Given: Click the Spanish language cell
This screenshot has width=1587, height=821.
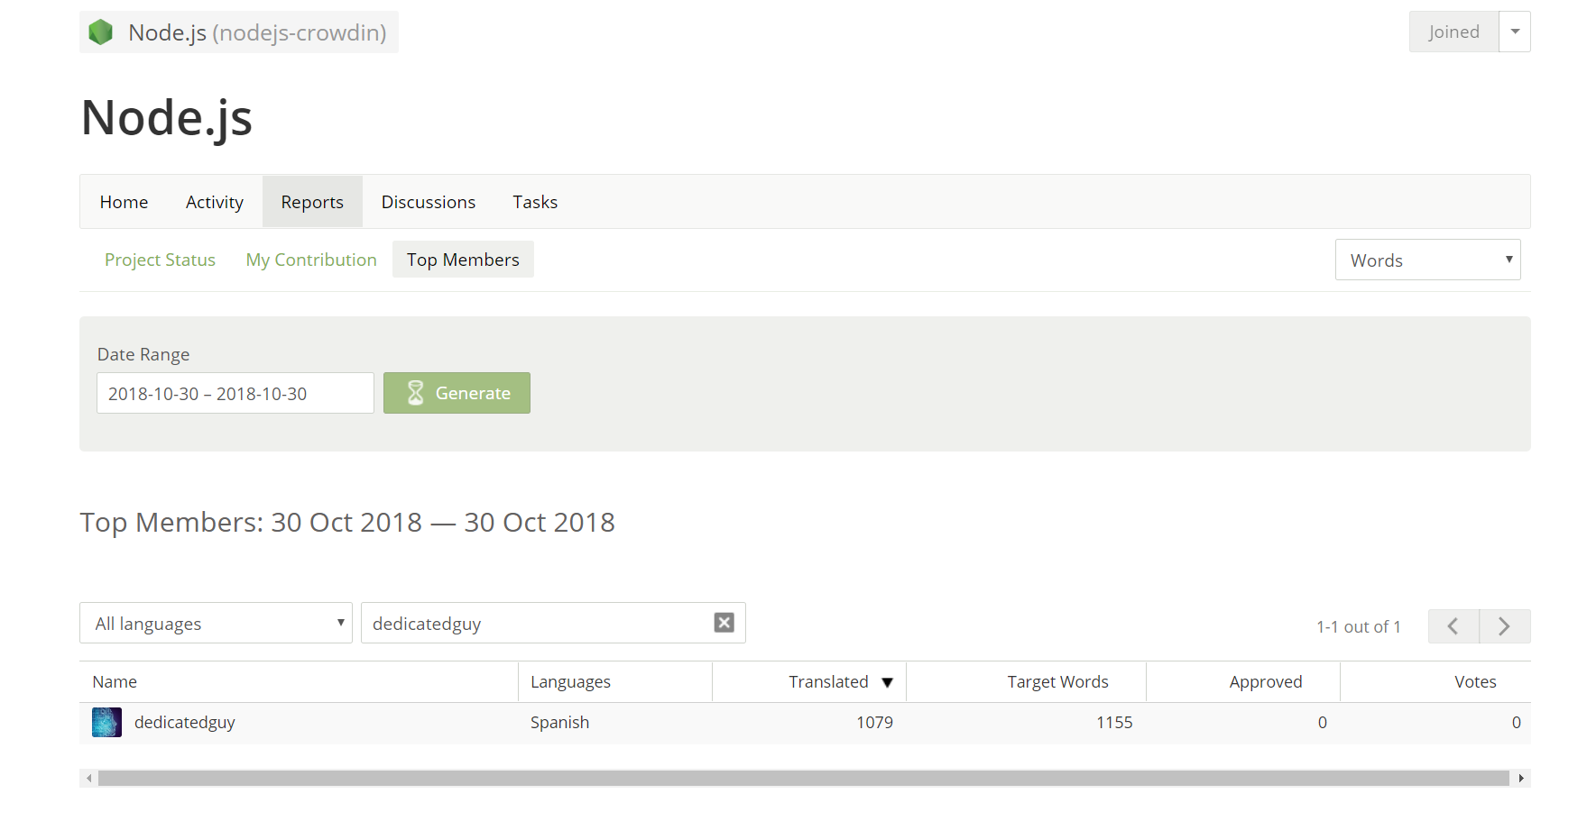Looking at the screenshot, I should pos(559,722).
